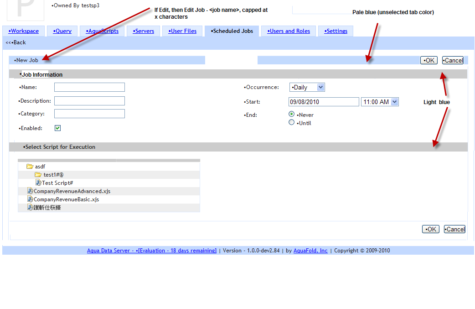Open the Occurrence Daily dropdown

click(307, 87)
